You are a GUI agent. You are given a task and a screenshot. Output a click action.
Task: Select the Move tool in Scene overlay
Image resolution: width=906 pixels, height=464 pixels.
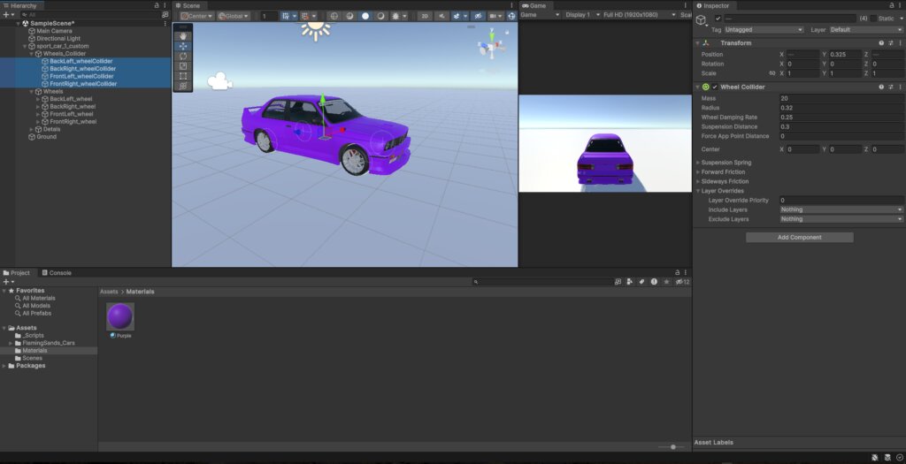183,46
